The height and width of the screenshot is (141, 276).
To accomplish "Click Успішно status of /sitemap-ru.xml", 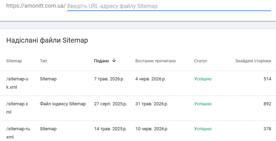I will click(x=203, y=129).
